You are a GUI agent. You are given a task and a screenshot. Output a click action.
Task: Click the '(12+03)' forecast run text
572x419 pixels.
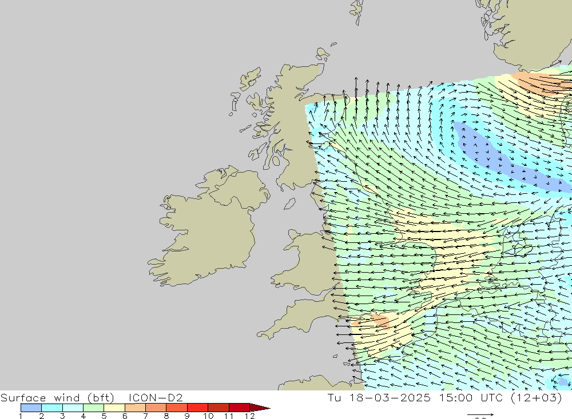point(537,397)
